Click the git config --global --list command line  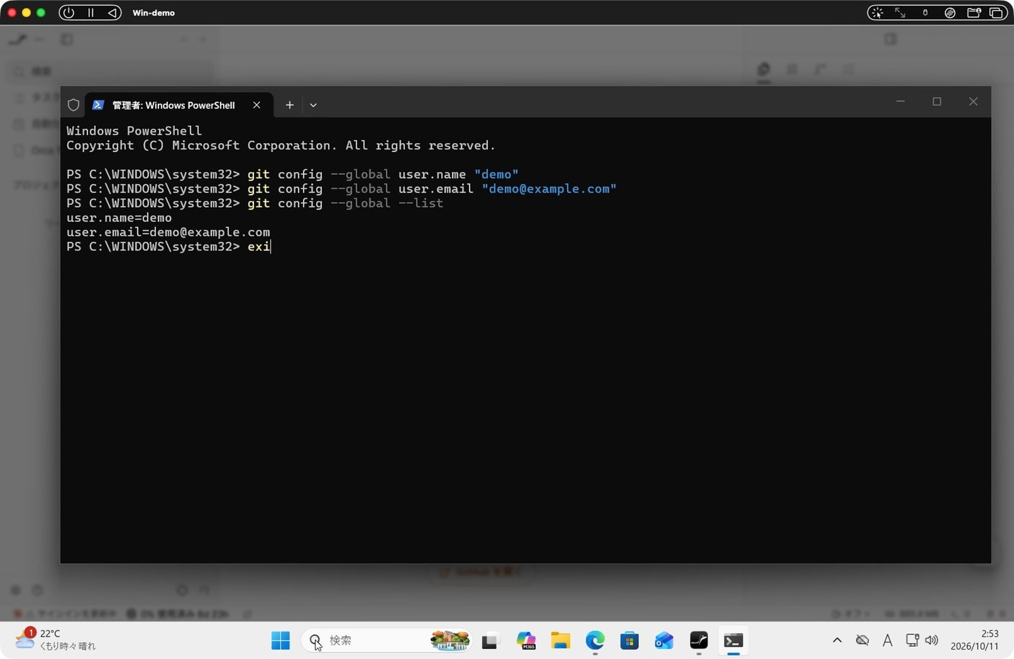point(345,203)
